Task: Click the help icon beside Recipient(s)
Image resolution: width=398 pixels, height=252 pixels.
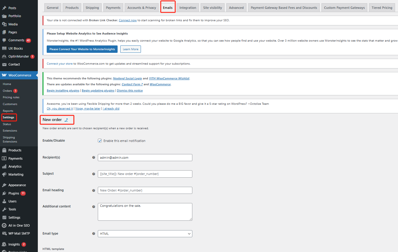Action: (x=94, y=158)
